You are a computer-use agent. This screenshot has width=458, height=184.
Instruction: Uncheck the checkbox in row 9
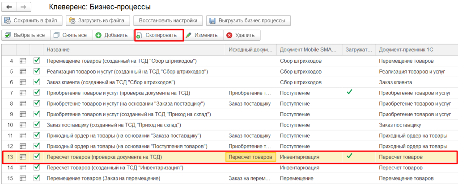tap(37, 114)
